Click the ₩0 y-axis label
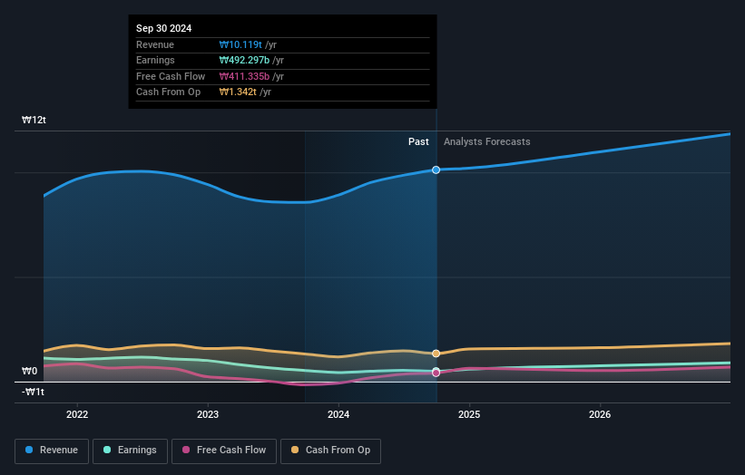This screenshot has width=745, height=475. tap(29, 371)
